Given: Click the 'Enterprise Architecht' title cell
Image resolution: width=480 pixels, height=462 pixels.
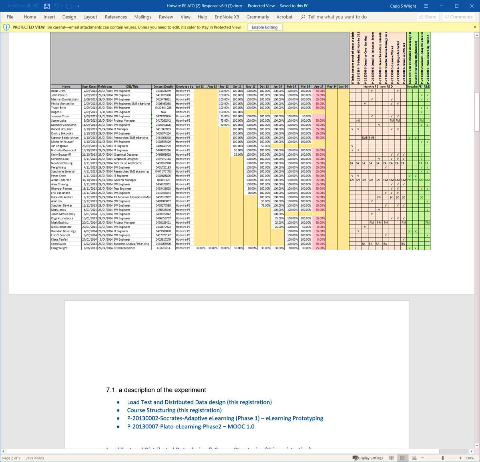Looking at the screenshot, I should tap(132, 163).
